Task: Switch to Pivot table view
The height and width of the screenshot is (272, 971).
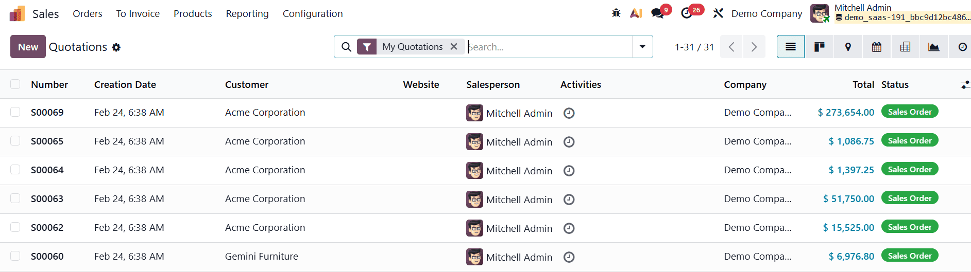Action: (905, 47)
